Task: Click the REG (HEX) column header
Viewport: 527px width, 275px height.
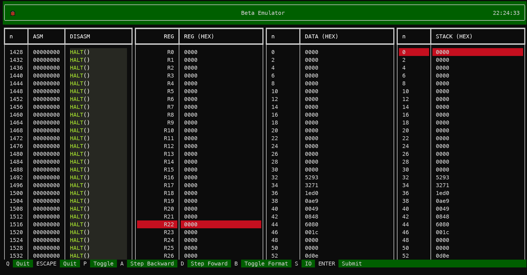Action: point(199,36)
